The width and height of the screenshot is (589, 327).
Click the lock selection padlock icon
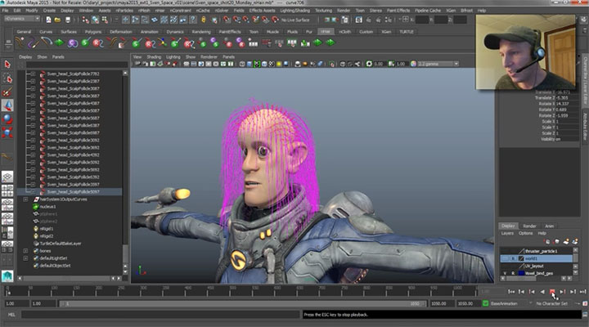coord(203,20)
